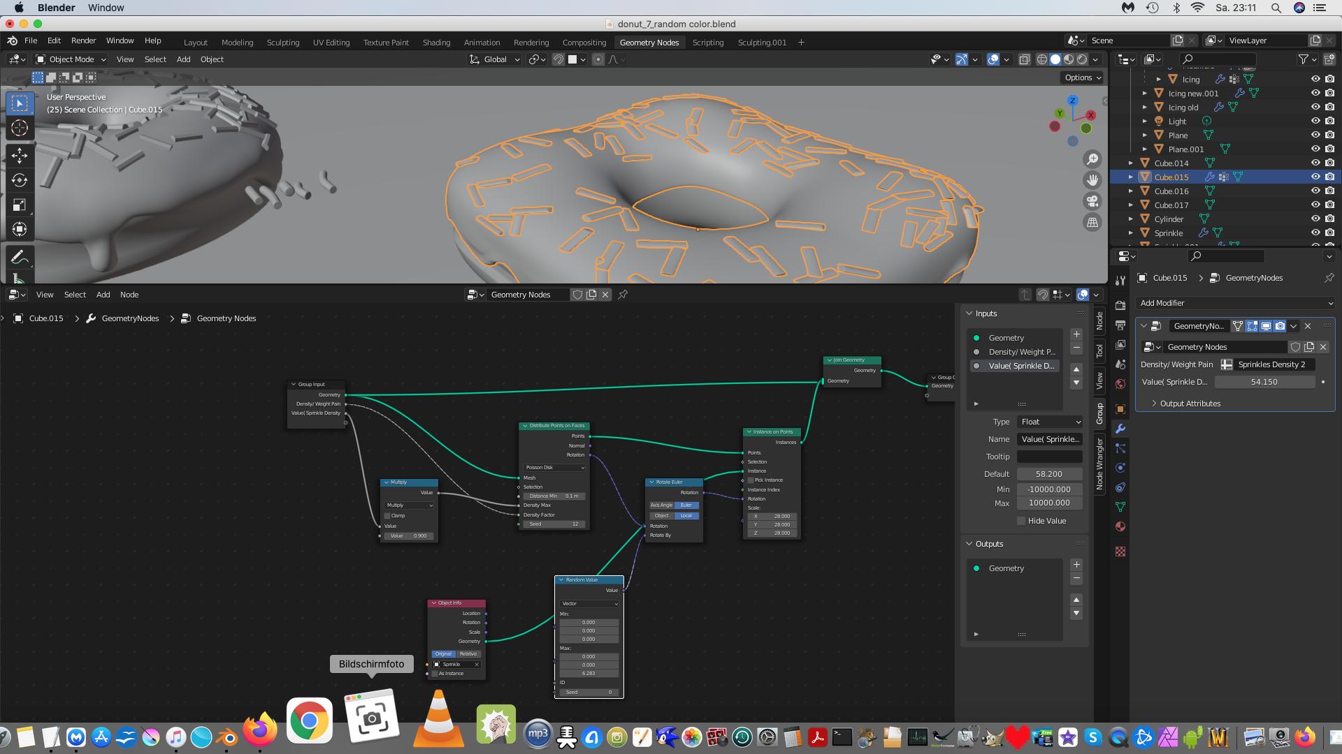Switch to wireframe viewport shading

[x=1042, y=59]
